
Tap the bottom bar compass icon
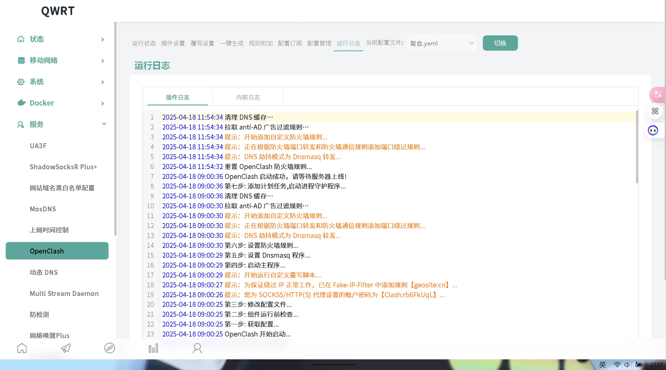[x=109, y=348]
